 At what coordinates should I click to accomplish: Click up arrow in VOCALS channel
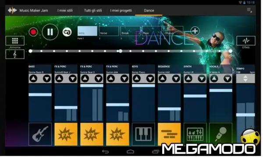point(214,78)
